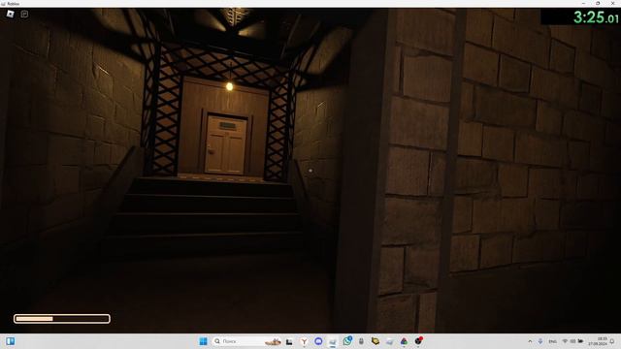The width and height of the screenshot is (621, 349).
Task: Open WhatsApp from the taskbar
Action: tap(347, 340)
